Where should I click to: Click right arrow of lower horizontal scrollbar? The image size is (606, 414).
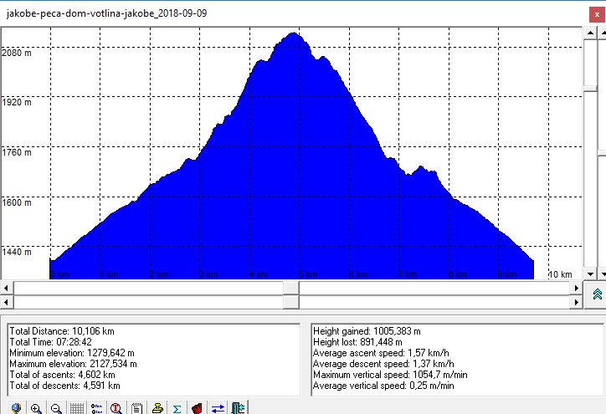click(576, 301)
